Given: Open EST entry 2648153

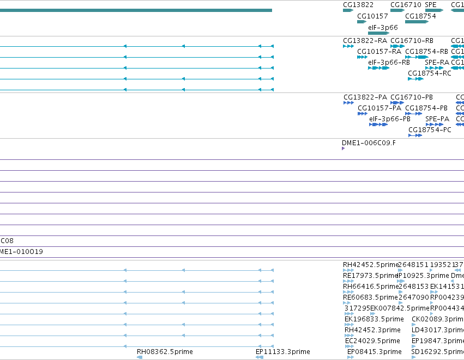Looking at the screenshot, I should pos(413,287).
